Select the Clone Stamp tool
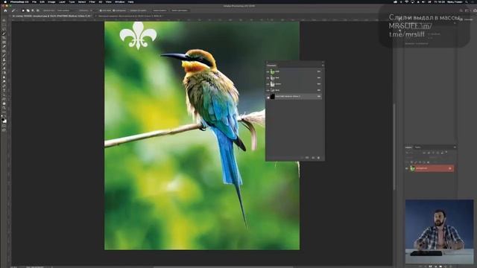Image resolution: width=477 pixels, height=268 pixels. point(4,60)
